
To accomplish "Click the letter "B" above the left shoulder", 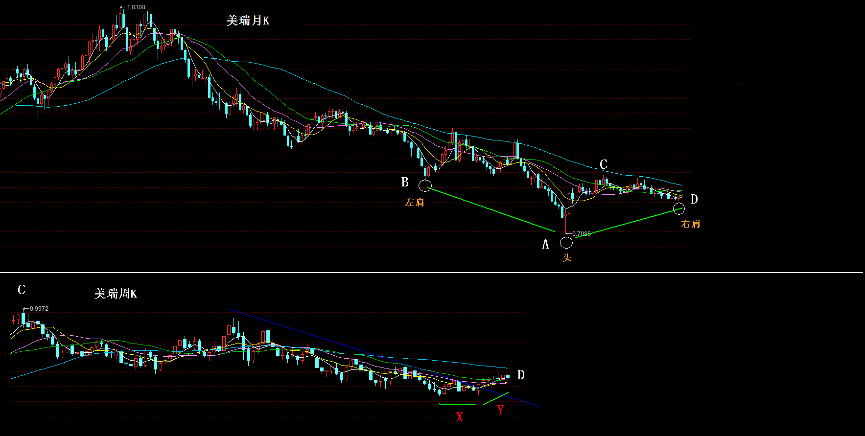I will (x=405, y=182).
